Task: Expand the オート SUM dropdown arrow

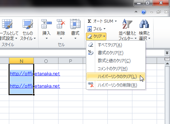Action: (x=116, y=21)
